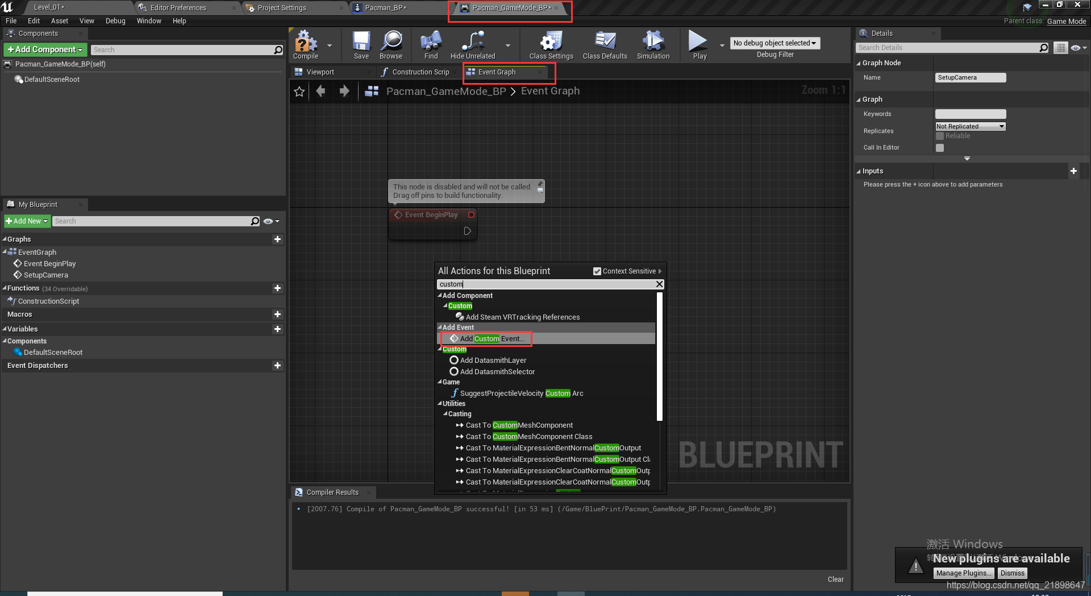Toggle the Context Sensitive checkbox
1091x596 pixels.
click(597, 271)
